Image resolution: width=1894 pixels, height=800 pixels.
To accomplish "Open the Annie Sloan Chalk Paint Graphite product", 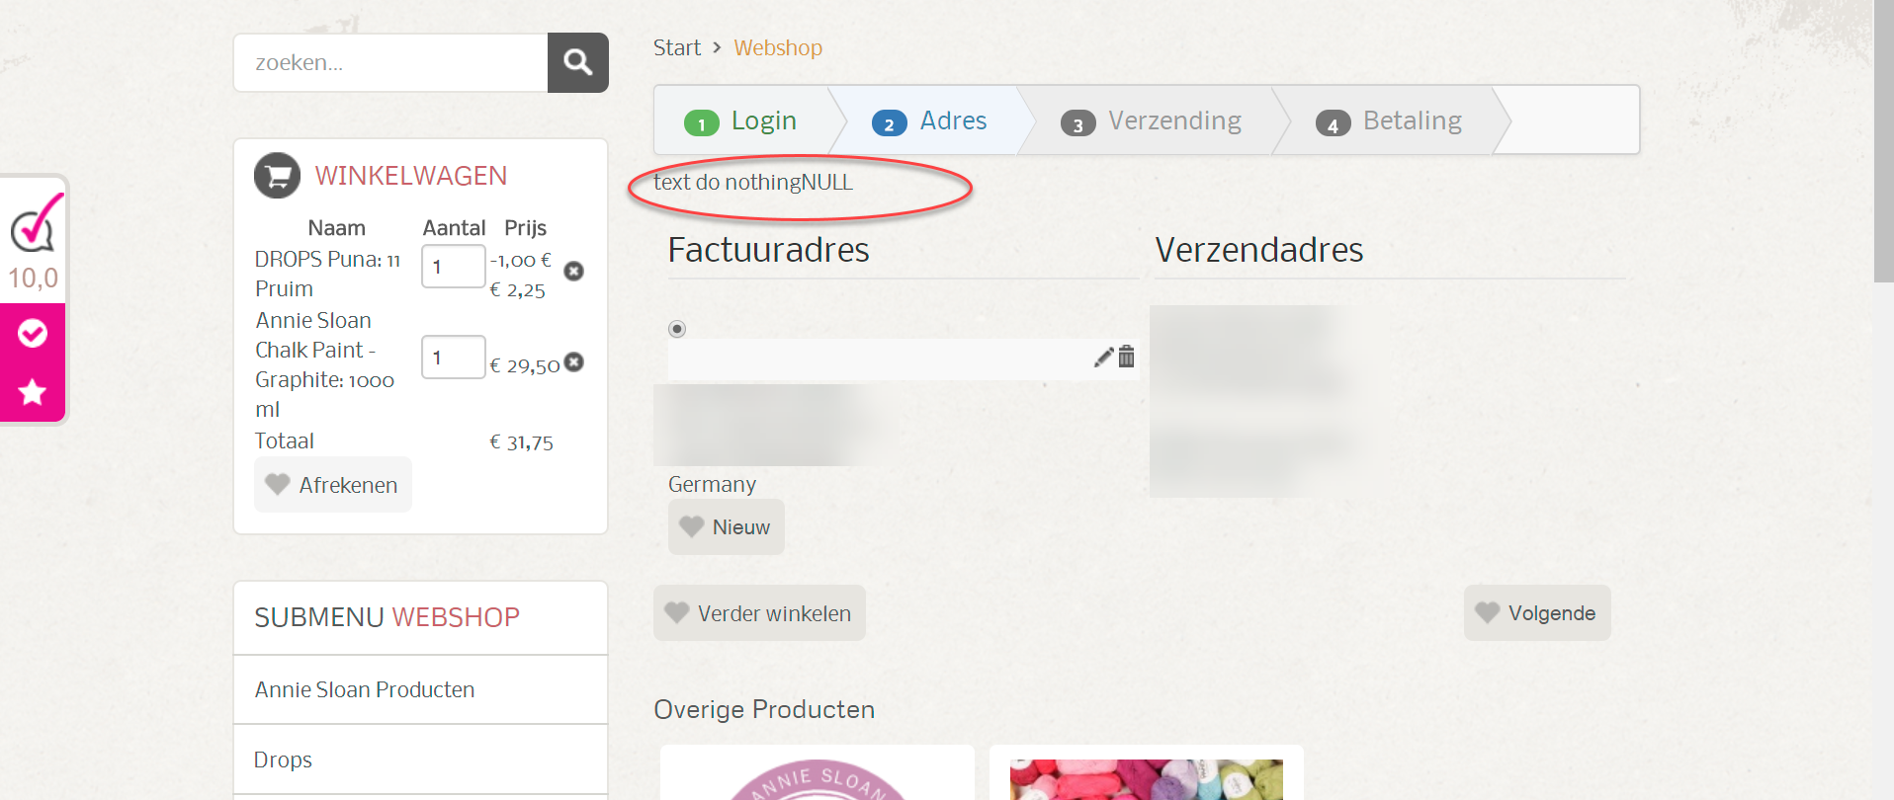I will [x=324, y=364].
